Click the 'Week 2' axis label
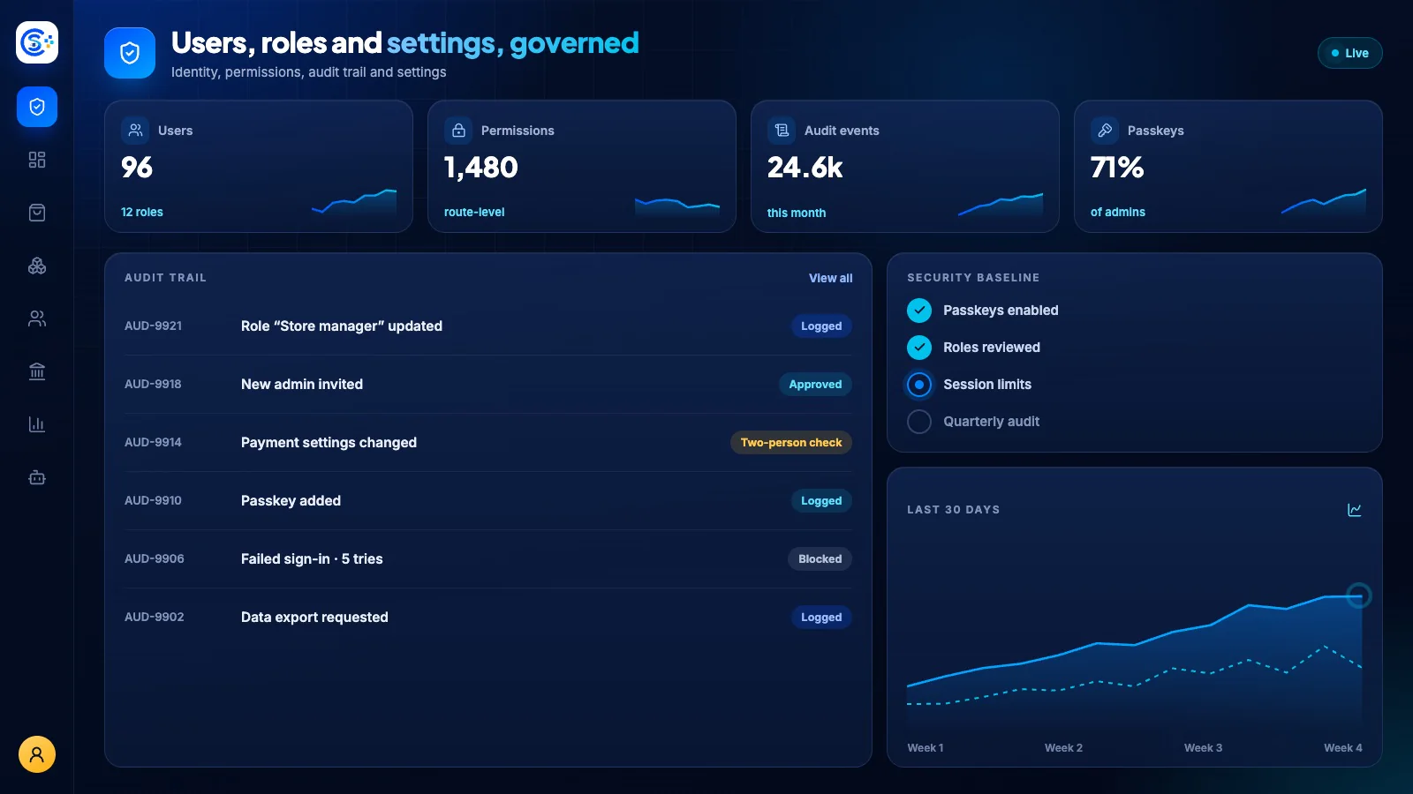Viewport: 1413px width, 794px height. click(x=1063, y=748)
